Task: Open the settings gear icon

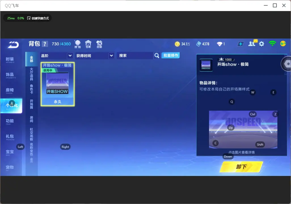Action: click(x=262, y=44)
